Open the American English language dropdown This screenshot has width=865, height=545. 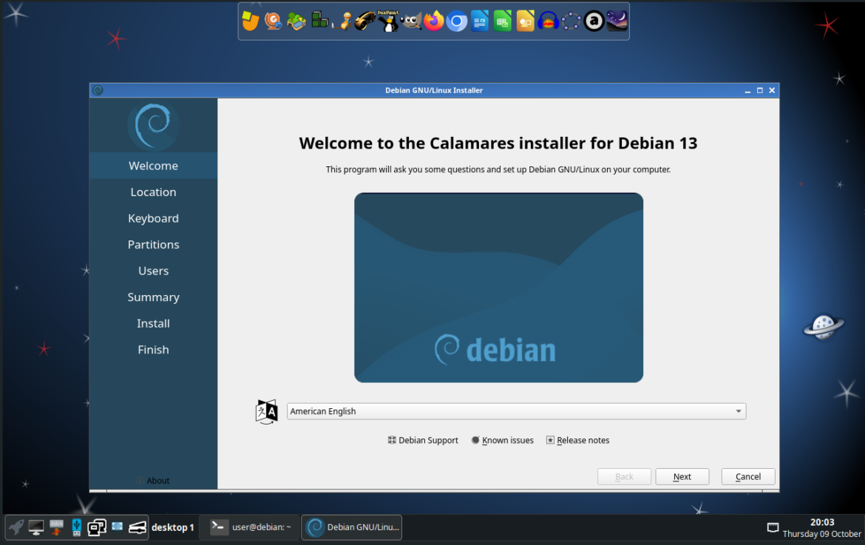(x=515, y=411)
